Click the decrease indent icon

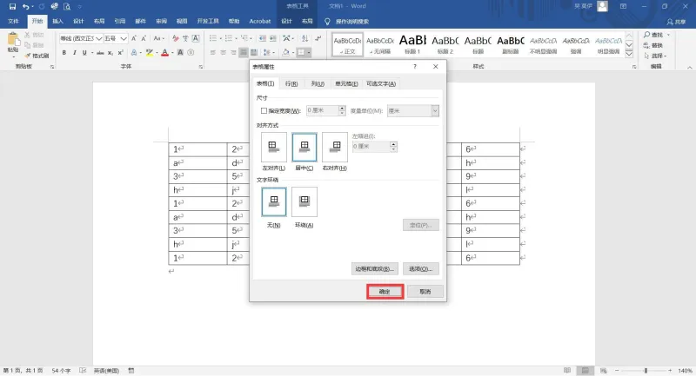point(263,38)
